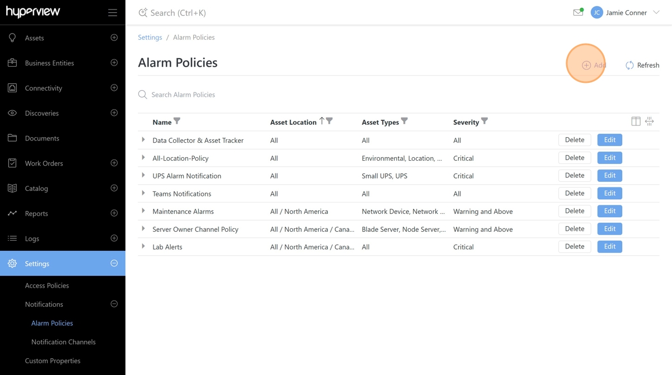
Task: Filter the Name column
Action: click(x=177, y=121)
